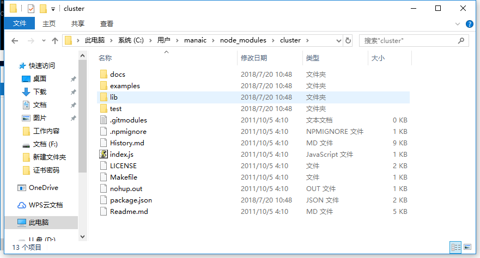Select the test folder icon
The height and width of the screenshot is (258, 480).
click(104, 108)
